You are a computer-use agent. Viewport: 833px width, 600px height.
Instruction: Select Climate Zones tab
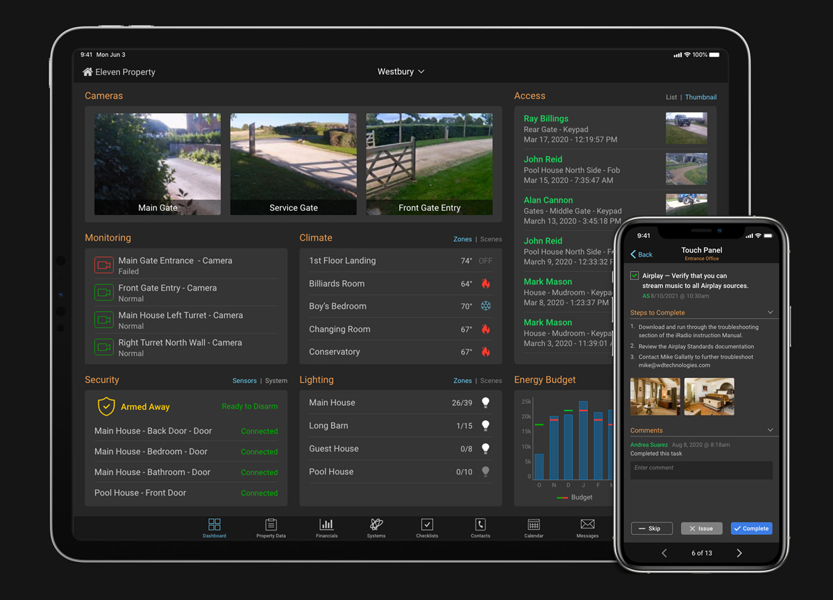pyautogui.click(x=462, y=239)
